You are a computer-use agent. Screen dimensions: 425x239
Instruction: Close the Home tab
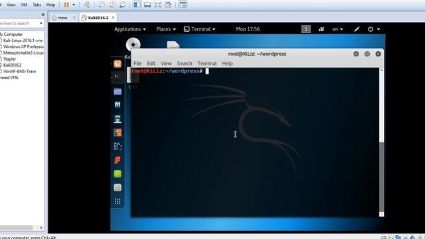tap(74, 18)
